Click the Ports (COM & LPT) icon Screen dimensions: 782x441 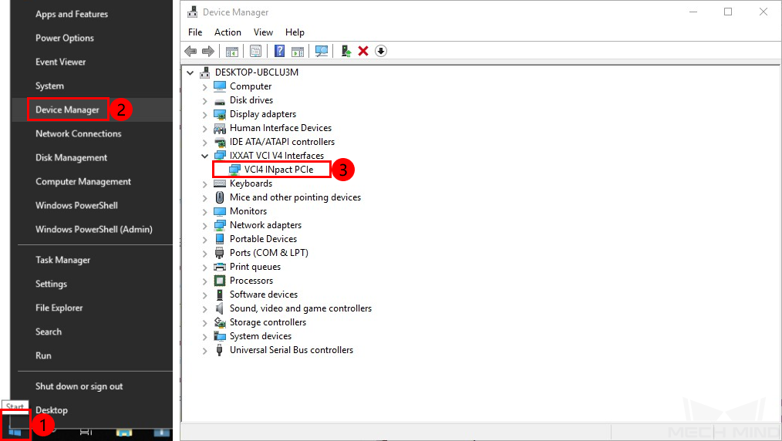click(x=220, y=253)
